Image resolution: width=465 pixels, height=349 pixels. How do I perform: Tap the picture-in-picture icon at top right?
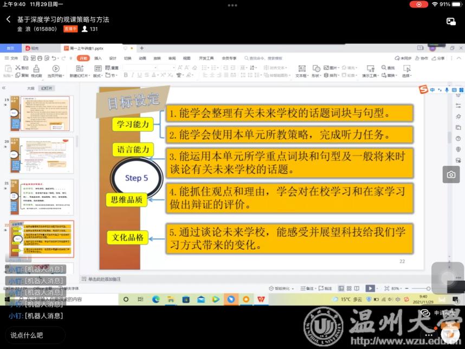[x=451, y=21]
